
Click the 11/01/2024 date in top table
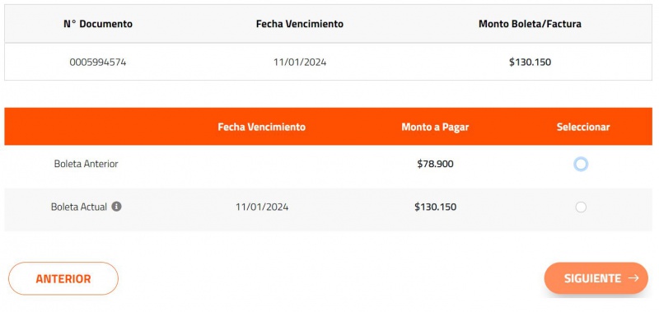(300, 63)
